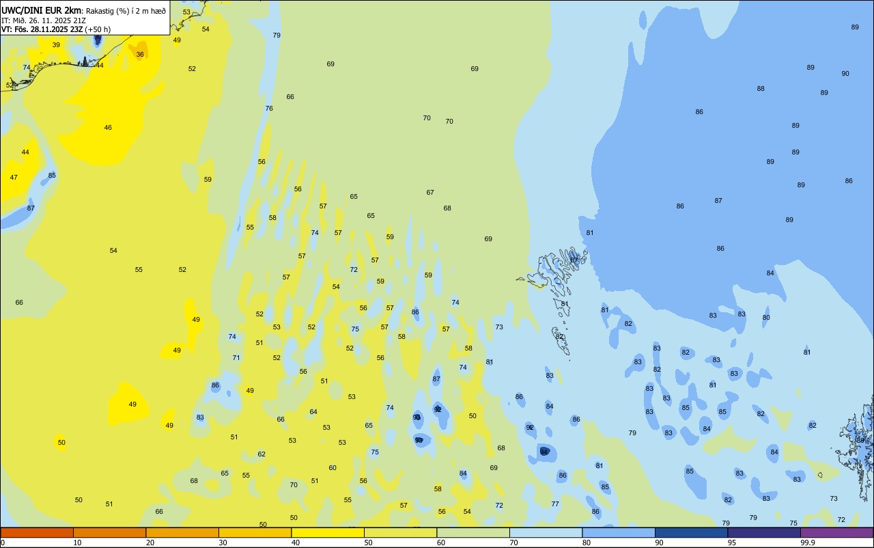Click the humidity value "36" on the map
874x548 pixels.
(x=140, y=54)
